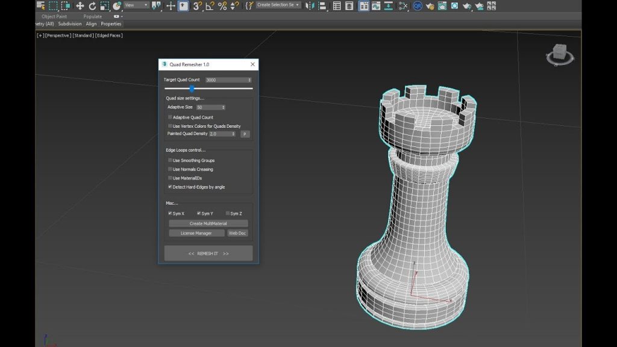Select the Move tool in the toolbar
Screen dimensions: 617x347
[x=81, y=5]
